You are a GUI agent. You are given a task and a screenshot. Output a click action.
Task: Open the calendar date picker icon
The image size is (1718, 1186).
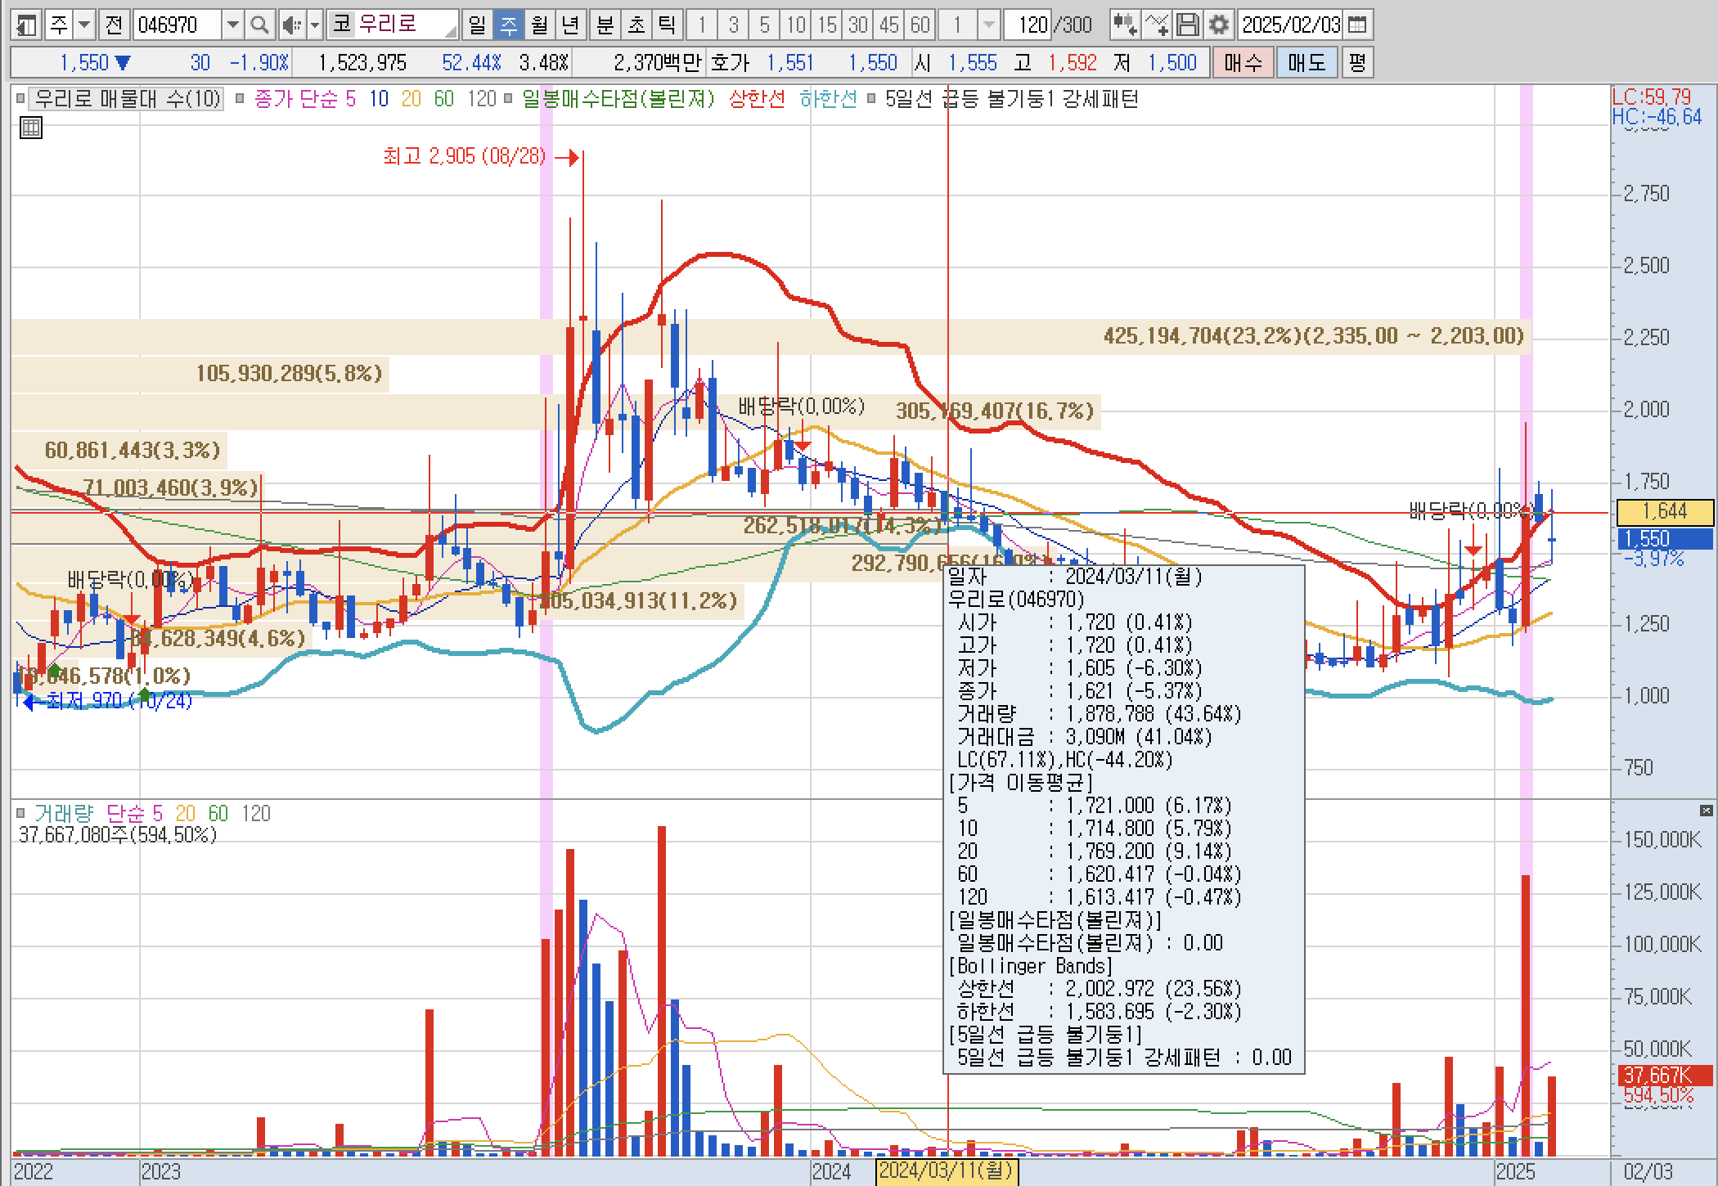pyautogui.click(x=1356, y=25)
